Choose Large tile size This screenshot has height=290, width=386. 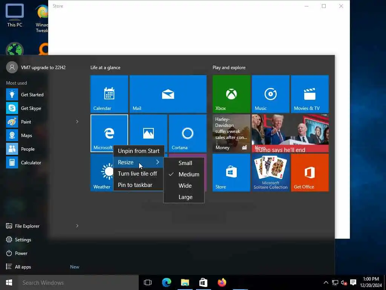(184, 197)
